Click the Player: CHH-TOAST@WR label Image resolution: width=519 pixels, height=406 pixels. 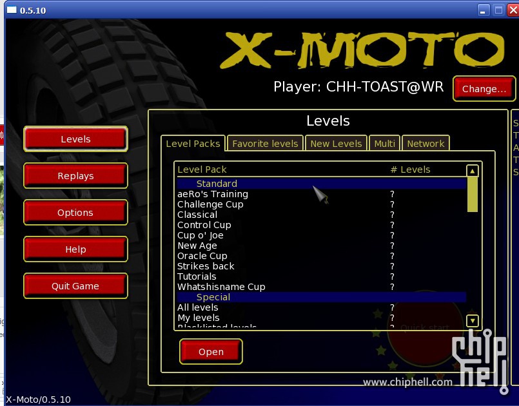click(358, 87)
